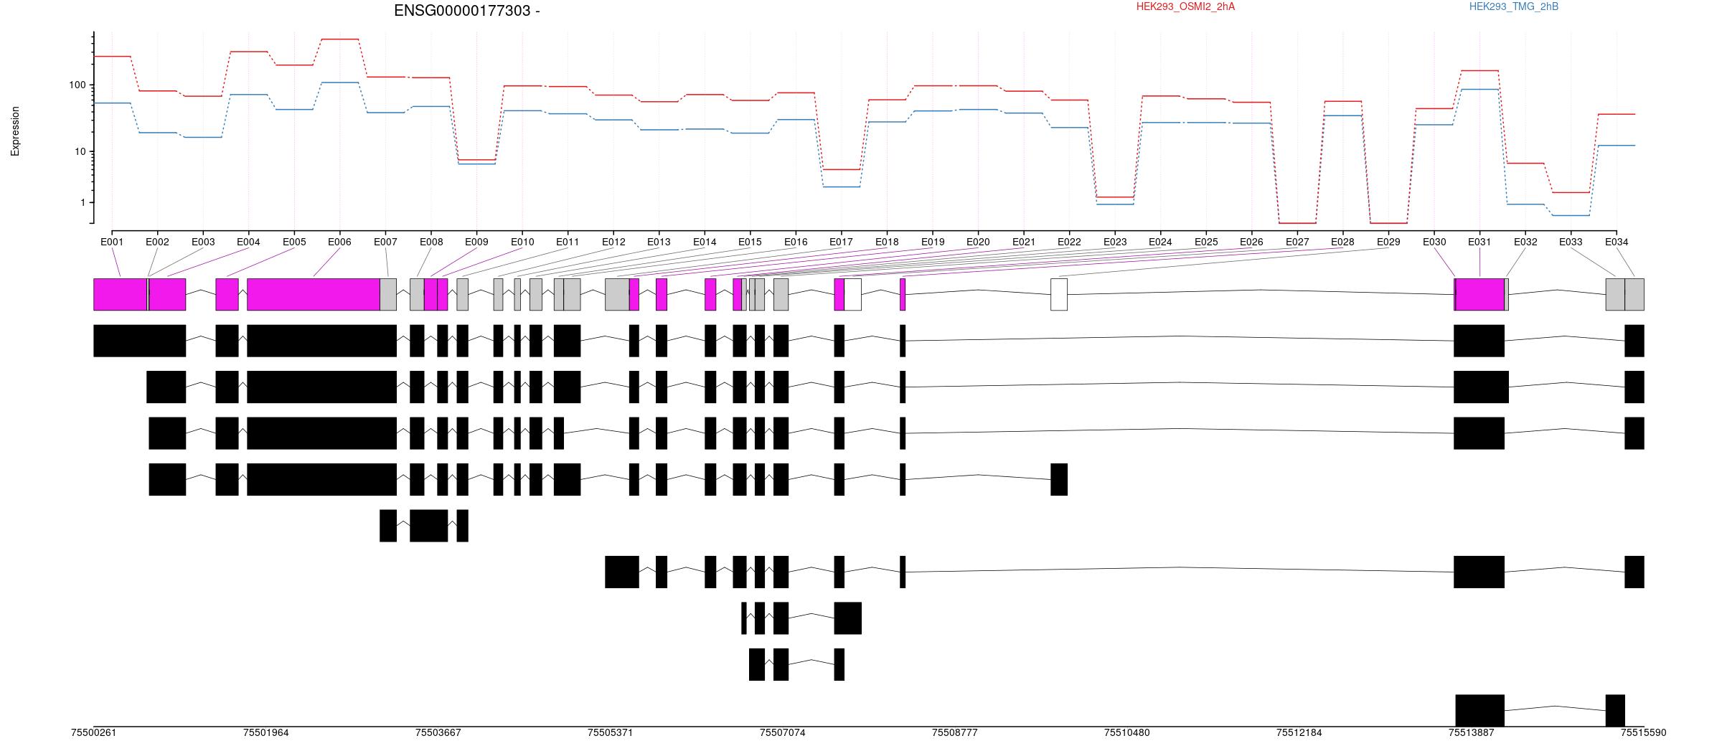Click y-axis tick value 100

pyautogui.click(x=77, y=85)
